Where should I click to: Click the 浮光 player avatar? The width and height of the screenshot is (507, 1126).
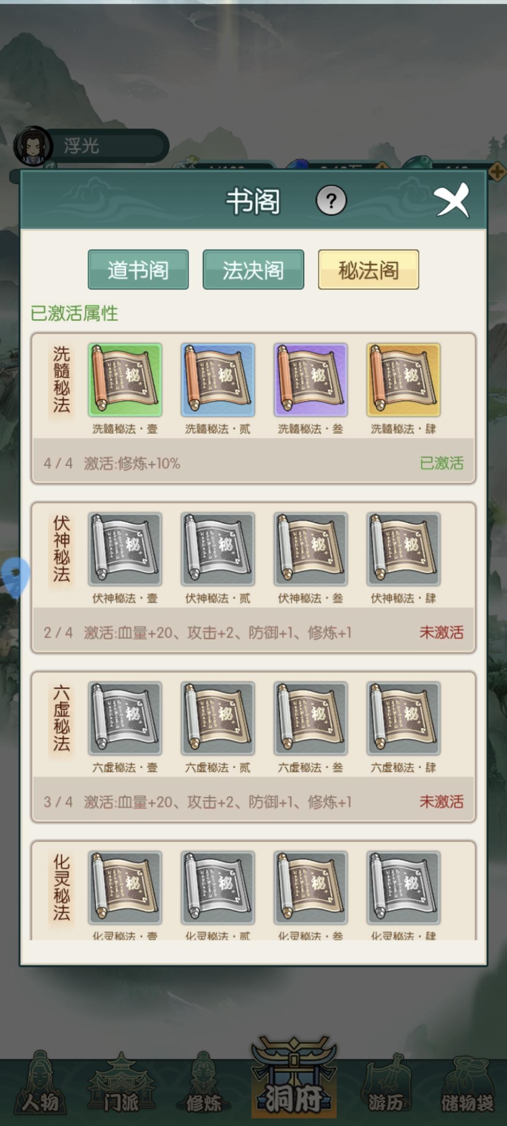[x=33, y=145]
